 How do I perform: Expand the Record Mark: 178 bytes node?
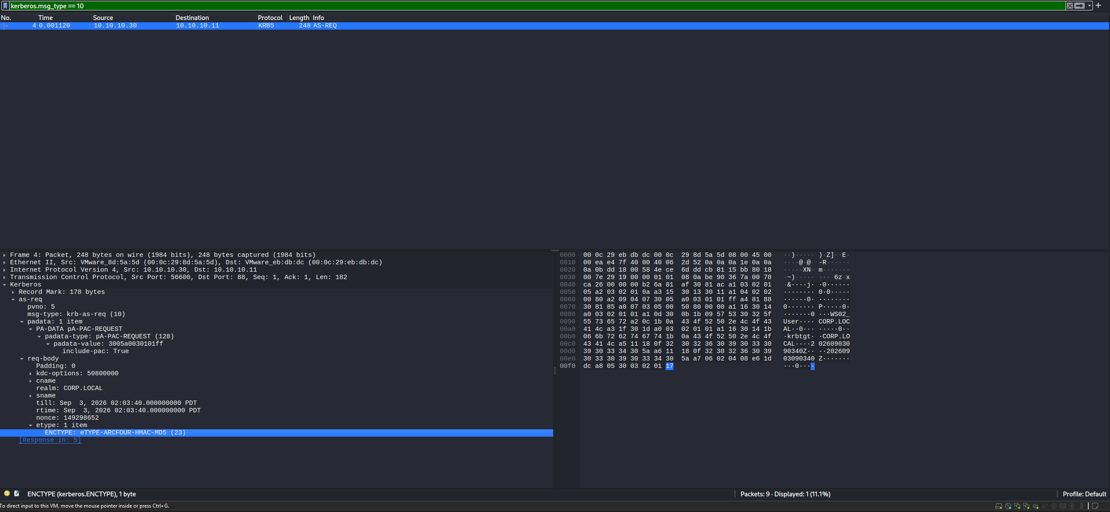pos(13,292)
